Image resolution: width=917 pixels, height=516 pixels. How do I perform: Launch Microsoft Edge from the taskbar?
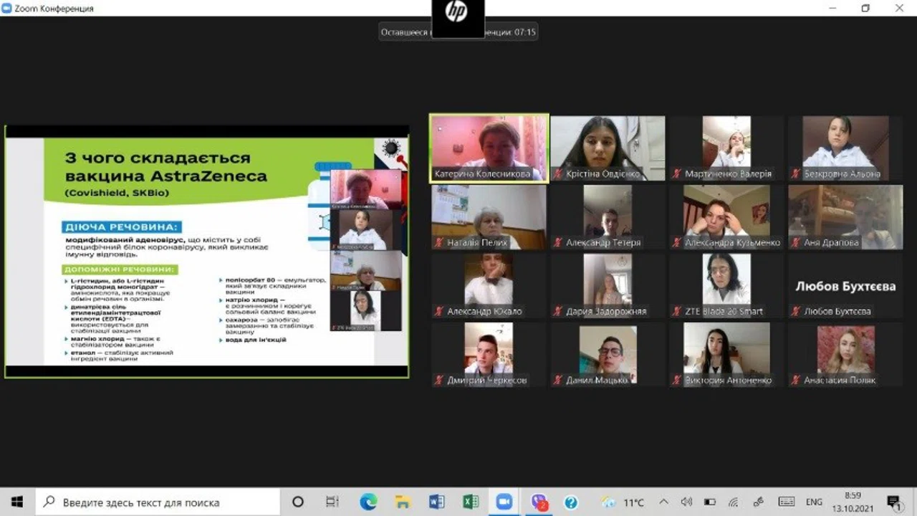[368, 502]
